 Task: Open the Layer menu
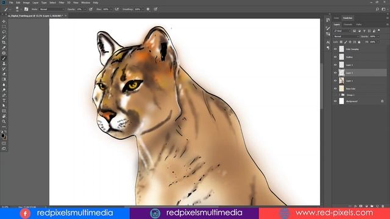point(35,2)
